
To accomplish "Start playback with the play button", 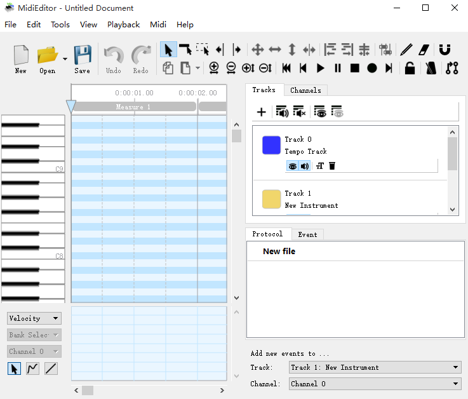I will pyautogui.click(x=321, y=68).
